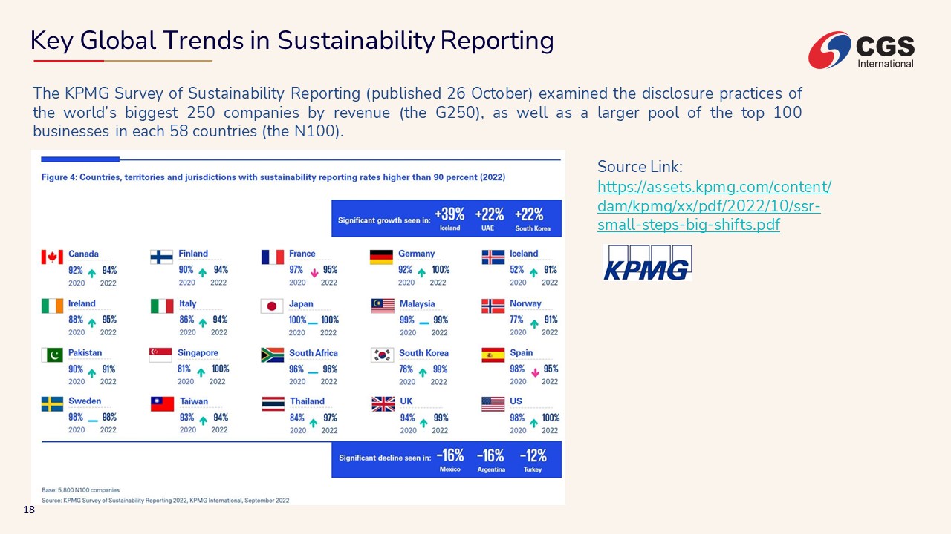Click the KPMG logo
The width and height of the screenshot is (951, 534).
(646, 263)
